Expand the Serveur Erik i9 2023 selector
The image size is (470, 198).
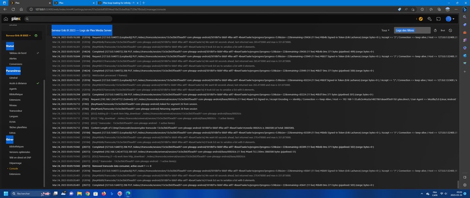pyautogui.click(x=18, y=35)
